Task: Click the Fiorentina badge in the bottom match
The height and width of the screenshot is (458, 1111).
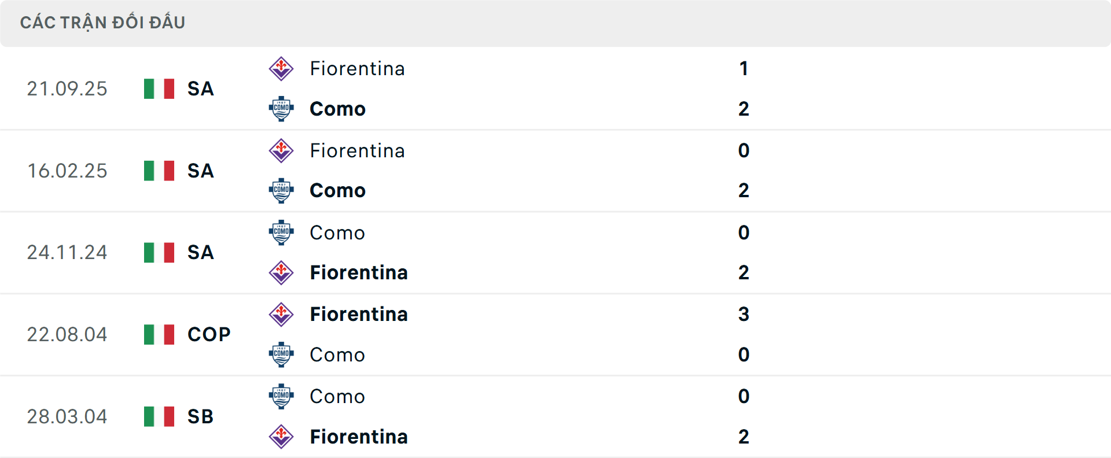Action: (282, 437)
